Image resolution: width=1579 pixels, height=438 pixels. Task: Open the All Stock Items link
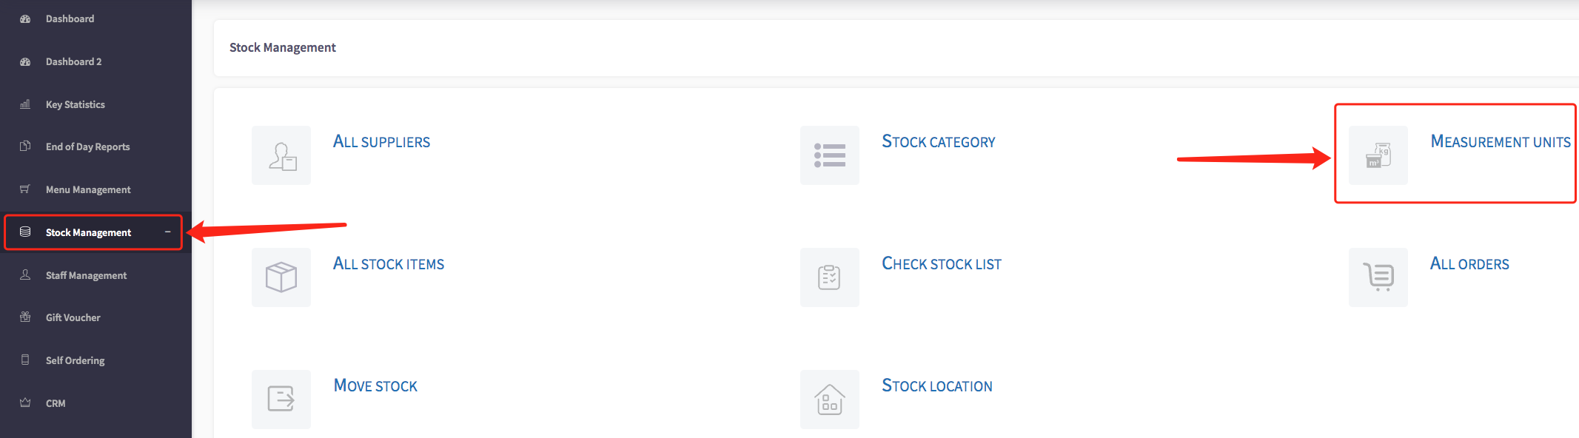[x=389, y=263]
